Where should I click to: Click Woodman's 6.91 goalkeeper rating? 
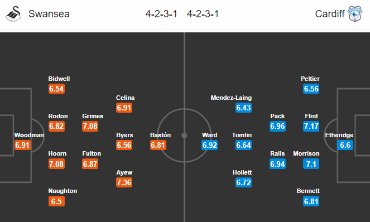point(22,145)
